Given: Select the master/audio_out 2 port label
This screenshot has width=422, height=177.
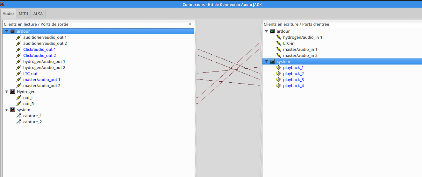Looking at the screenshot, I should [x=42, y=86].
